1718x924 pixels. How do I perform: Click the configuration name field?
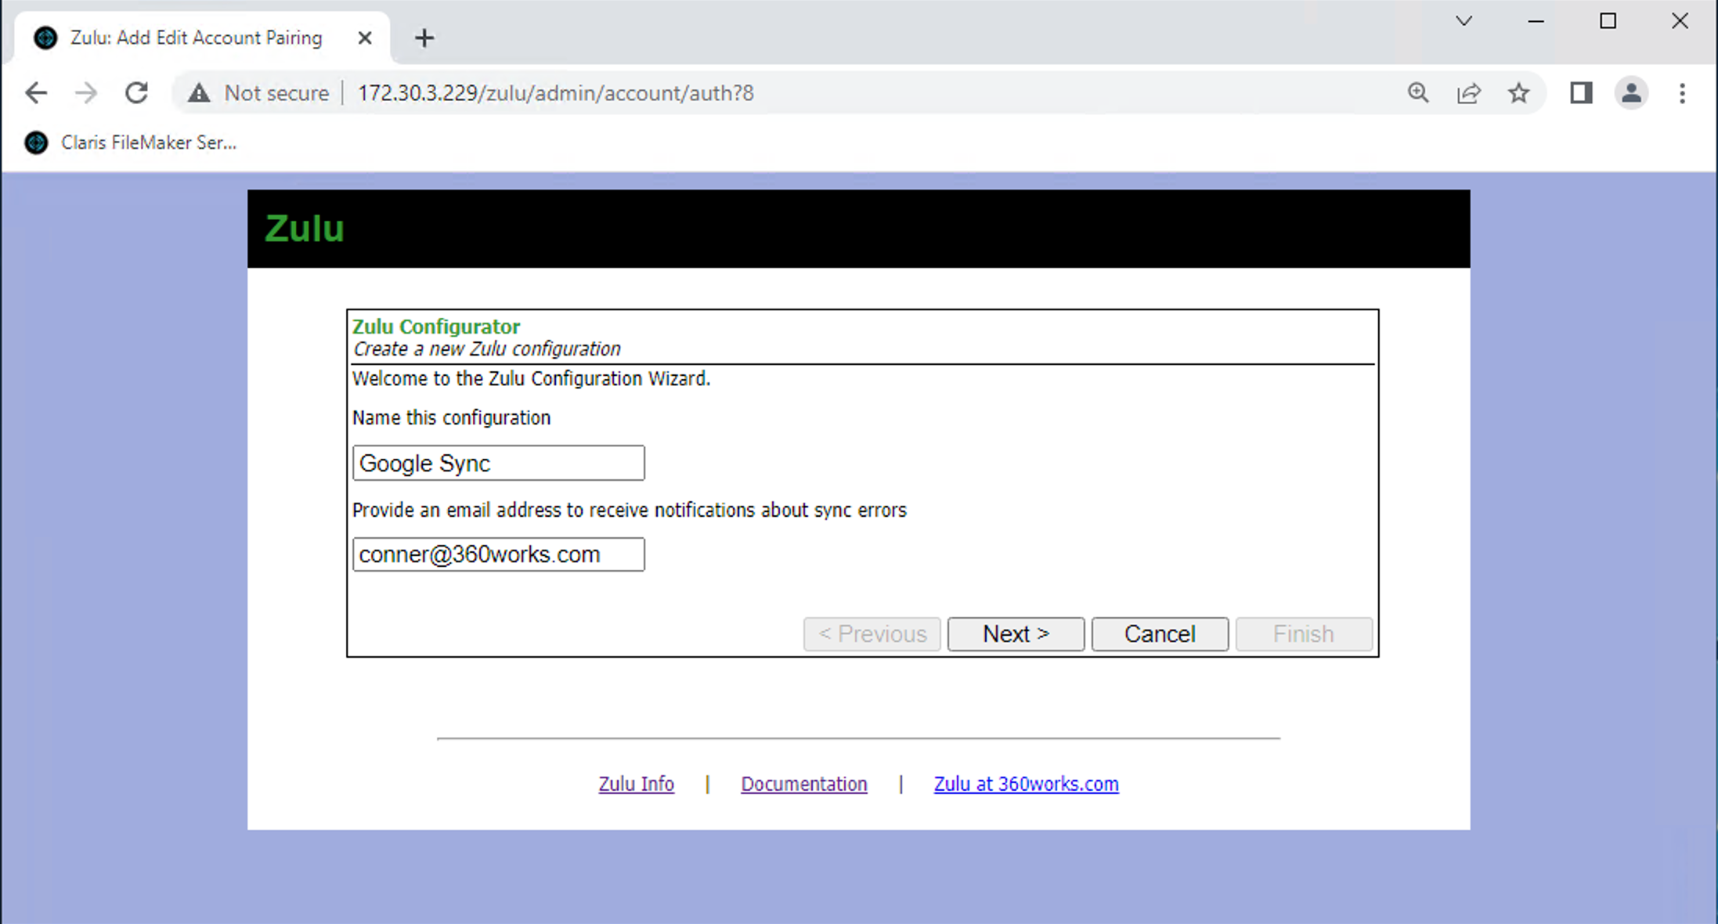[x=499, y=463]
